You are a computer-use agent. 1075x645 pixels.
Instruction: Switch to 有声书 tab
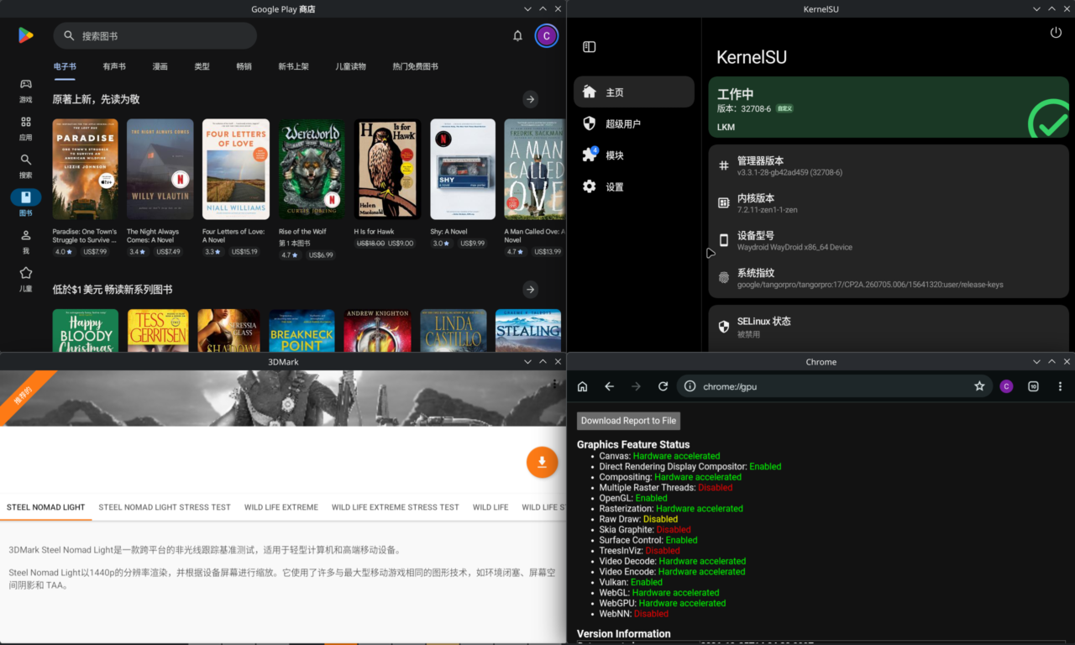[114, 66]
